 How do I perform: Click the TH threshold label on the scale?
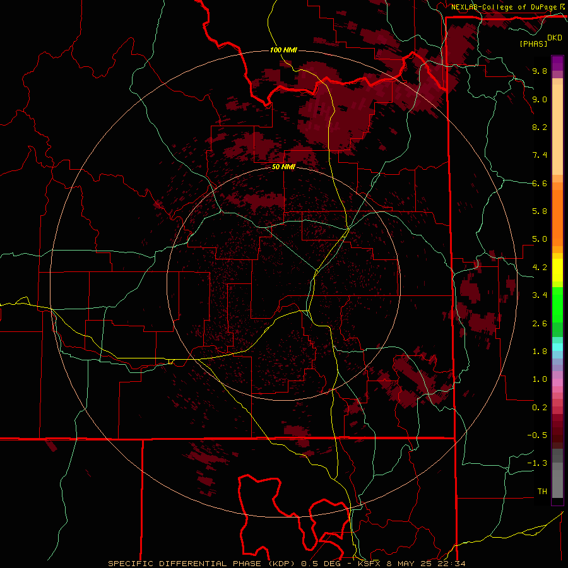(x=542, y=492)
